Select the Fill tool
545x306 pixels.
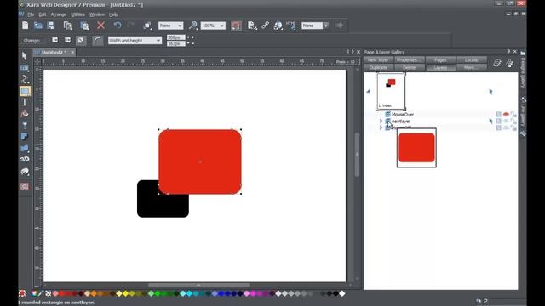[x=25, y=113]
